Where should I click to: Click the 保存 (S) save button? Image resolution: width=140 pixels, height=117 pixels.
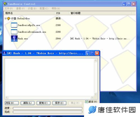59,103
